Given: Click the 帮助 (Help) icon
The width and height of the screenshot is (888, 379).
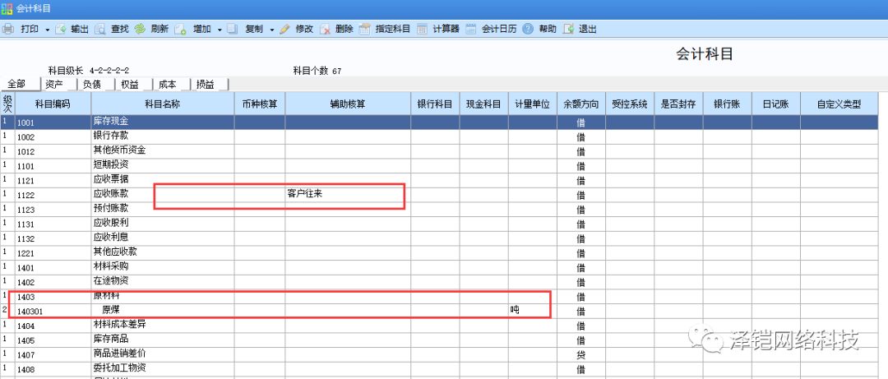Looking at the screenshot, I should click(528, 29).
